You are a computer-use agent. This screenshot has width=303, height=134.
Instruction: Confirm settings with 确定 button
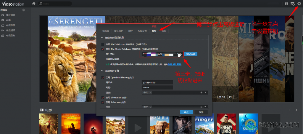point(186,112)
